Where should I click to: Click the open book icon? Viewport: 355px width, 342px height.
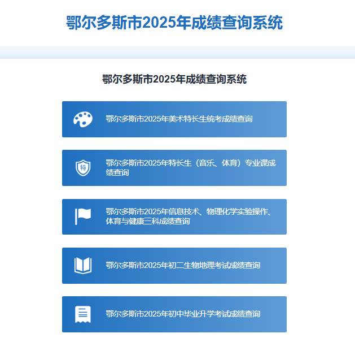(83, 266)
